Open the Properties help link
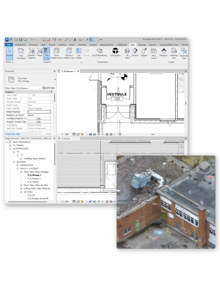Screen dimensions: 220x286 [12, 134]
